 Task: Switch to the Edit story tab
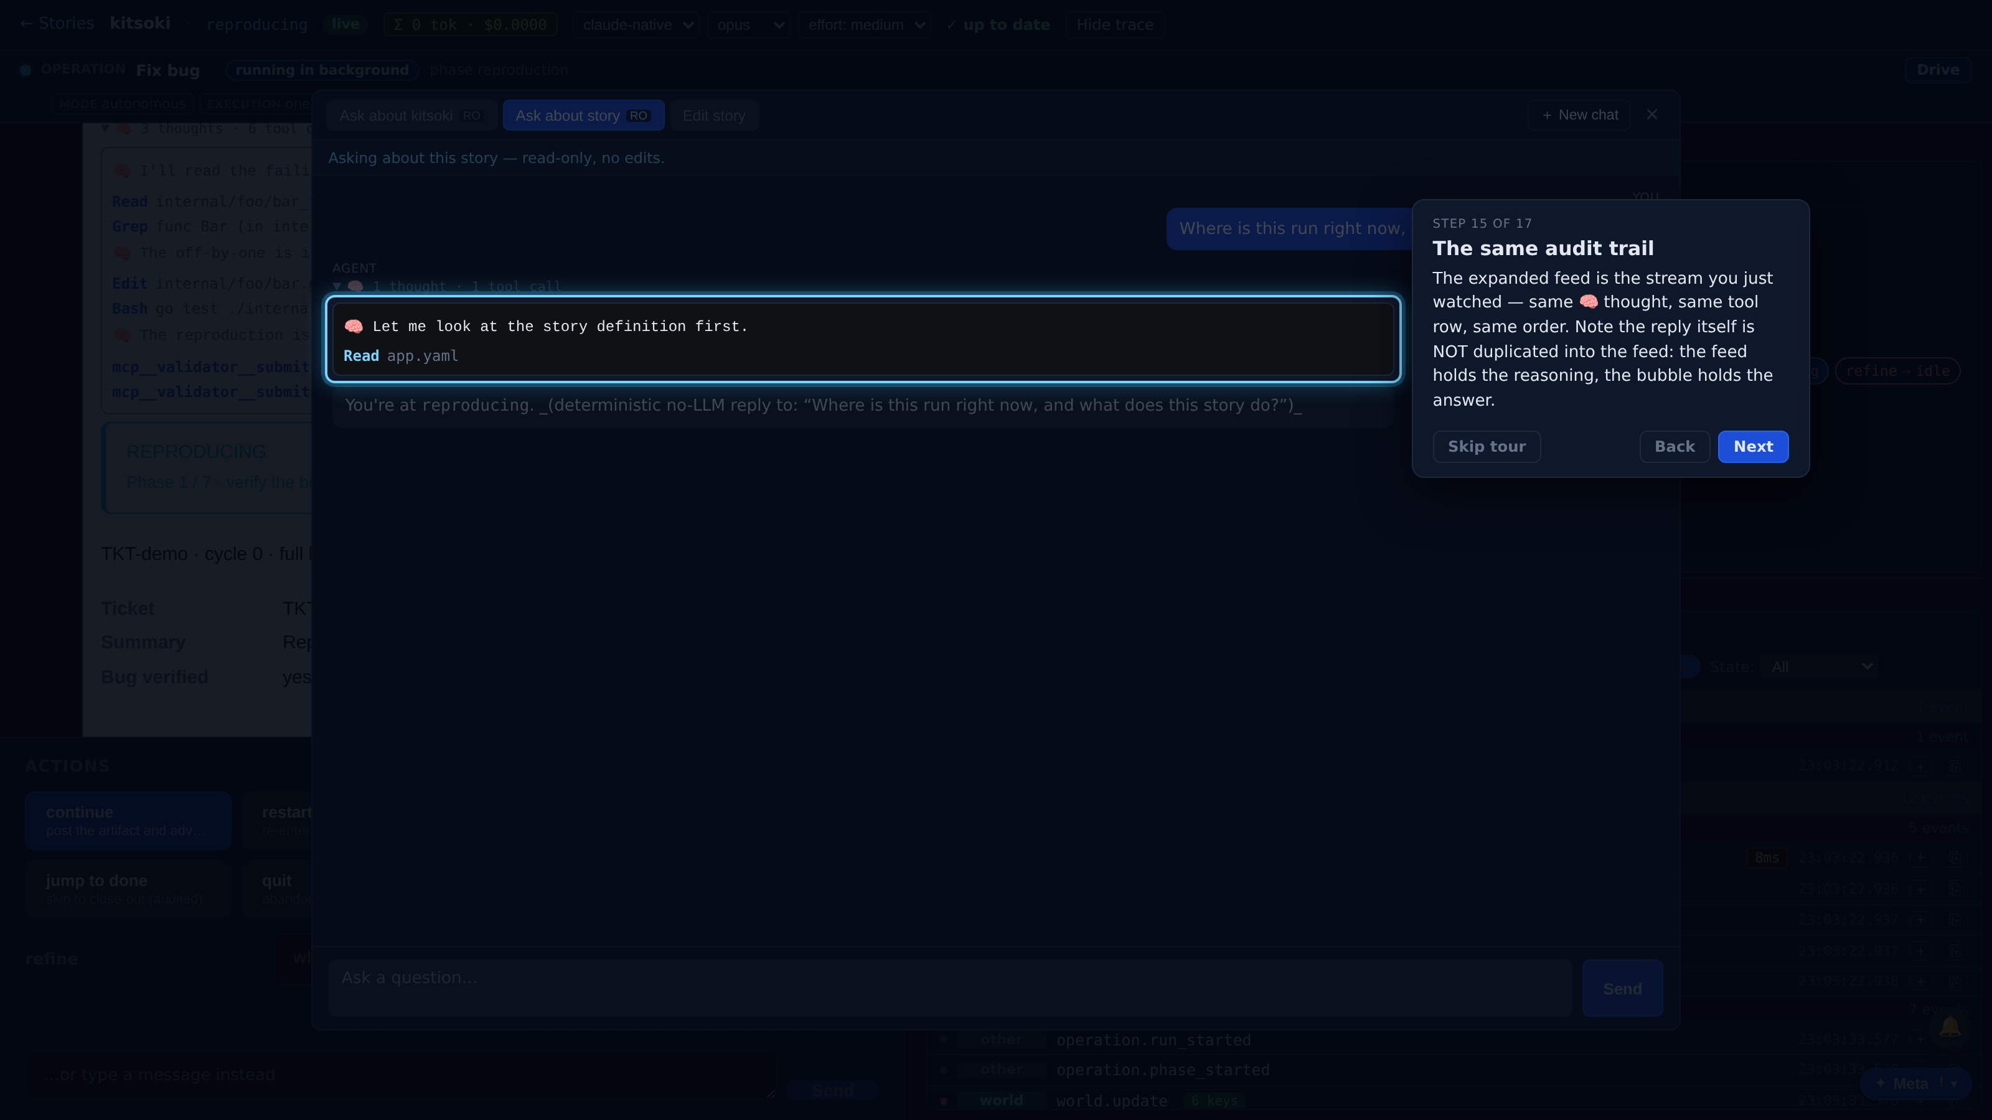[714, 115]
